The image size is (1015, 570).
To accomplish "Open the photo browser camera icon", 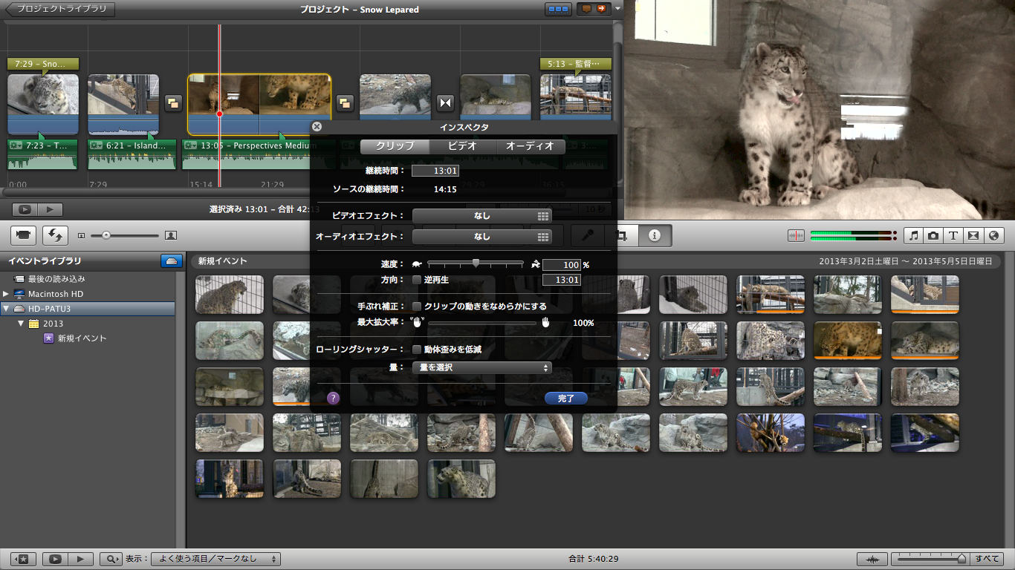I will point(933,235).
